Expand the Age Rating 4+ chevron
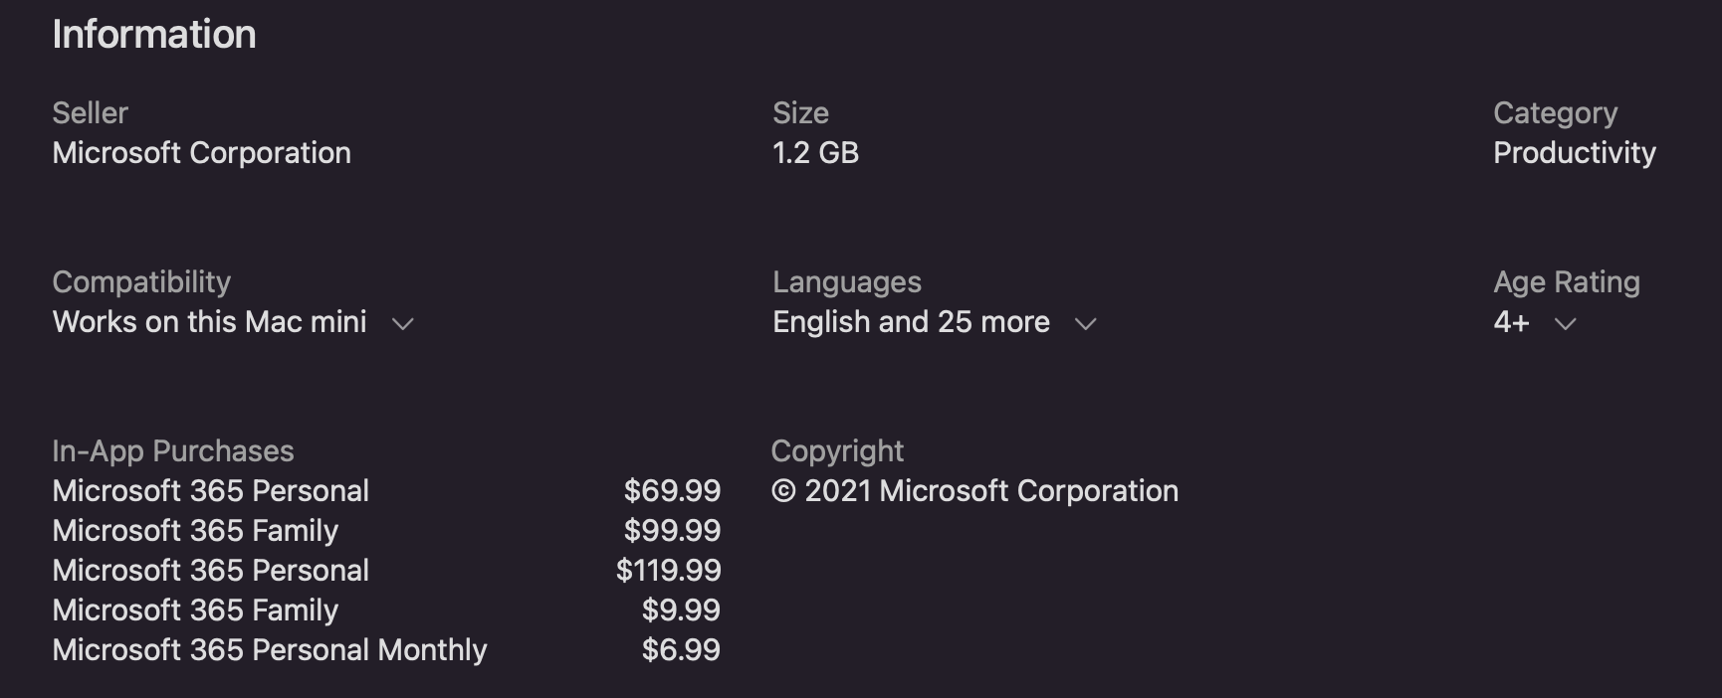This screenshot has height=698, width=1722. [x=1565, y=324]
